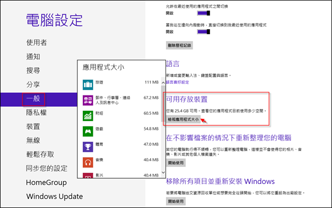Open the 語言喜好設定 link
Viewport: 332px width, 208px height.
point(177,82)
